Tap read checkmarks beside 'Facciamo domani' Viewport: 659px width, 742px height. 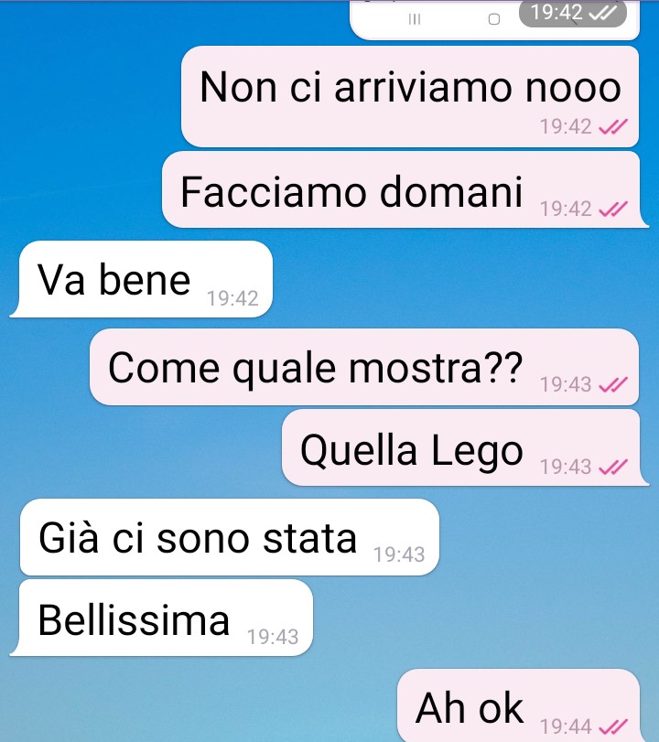[x=613, y=210]
